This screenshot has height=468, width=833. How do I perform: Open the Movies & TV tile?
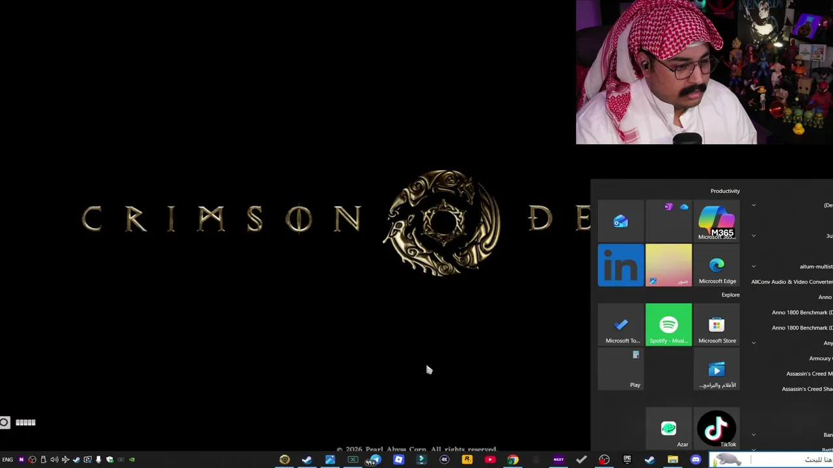717,369
